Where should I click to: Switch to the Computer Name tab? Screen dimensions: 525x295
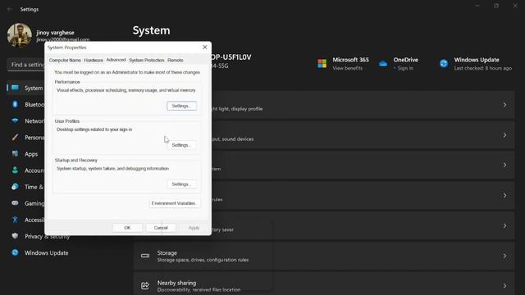pos(65,60)
